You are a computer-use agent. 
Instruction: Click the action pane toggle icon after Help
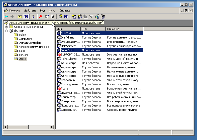point(66,16)
